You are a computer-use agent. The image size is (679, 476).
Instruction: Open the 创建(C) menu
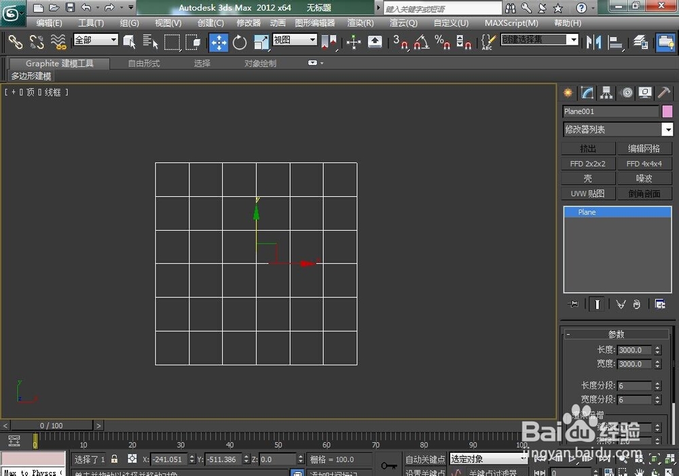[x=210, y=23]
